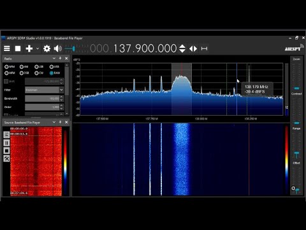
Task: Click the file player red waterfall timeline
Action: [x=36, y=162]
